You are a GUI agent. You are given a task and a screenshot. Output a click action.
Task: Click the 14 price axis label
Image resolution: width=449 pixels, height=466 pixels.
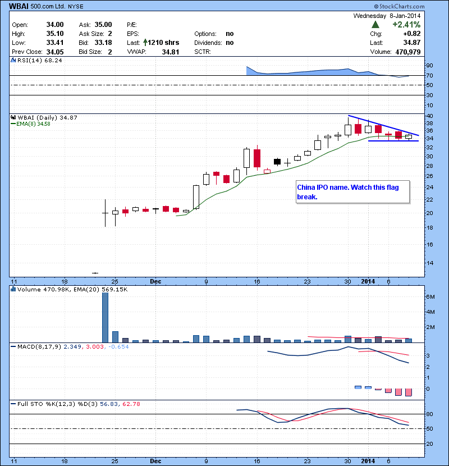(429, 263)
